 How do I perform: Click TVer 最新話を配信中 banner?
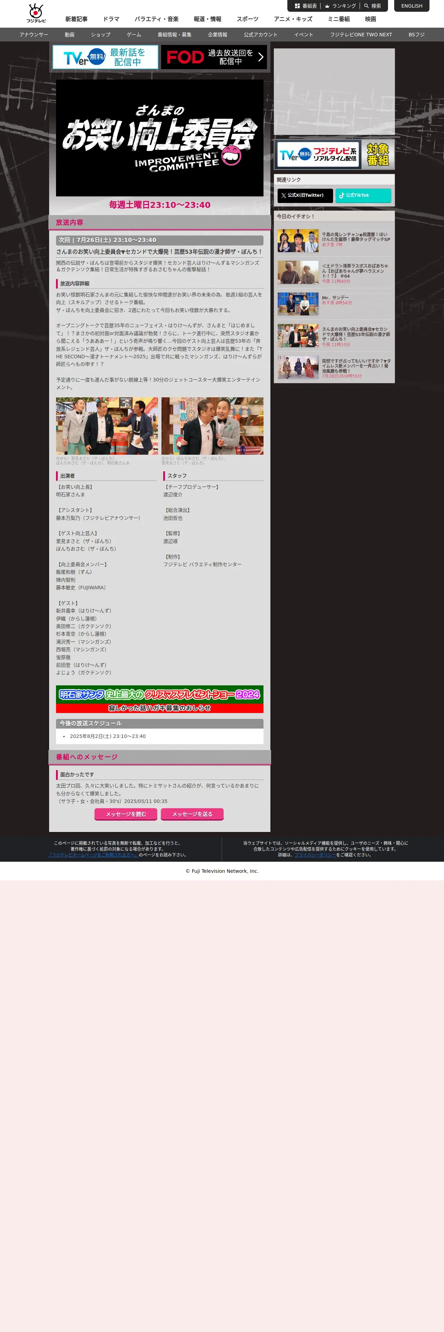pos(105,57)
